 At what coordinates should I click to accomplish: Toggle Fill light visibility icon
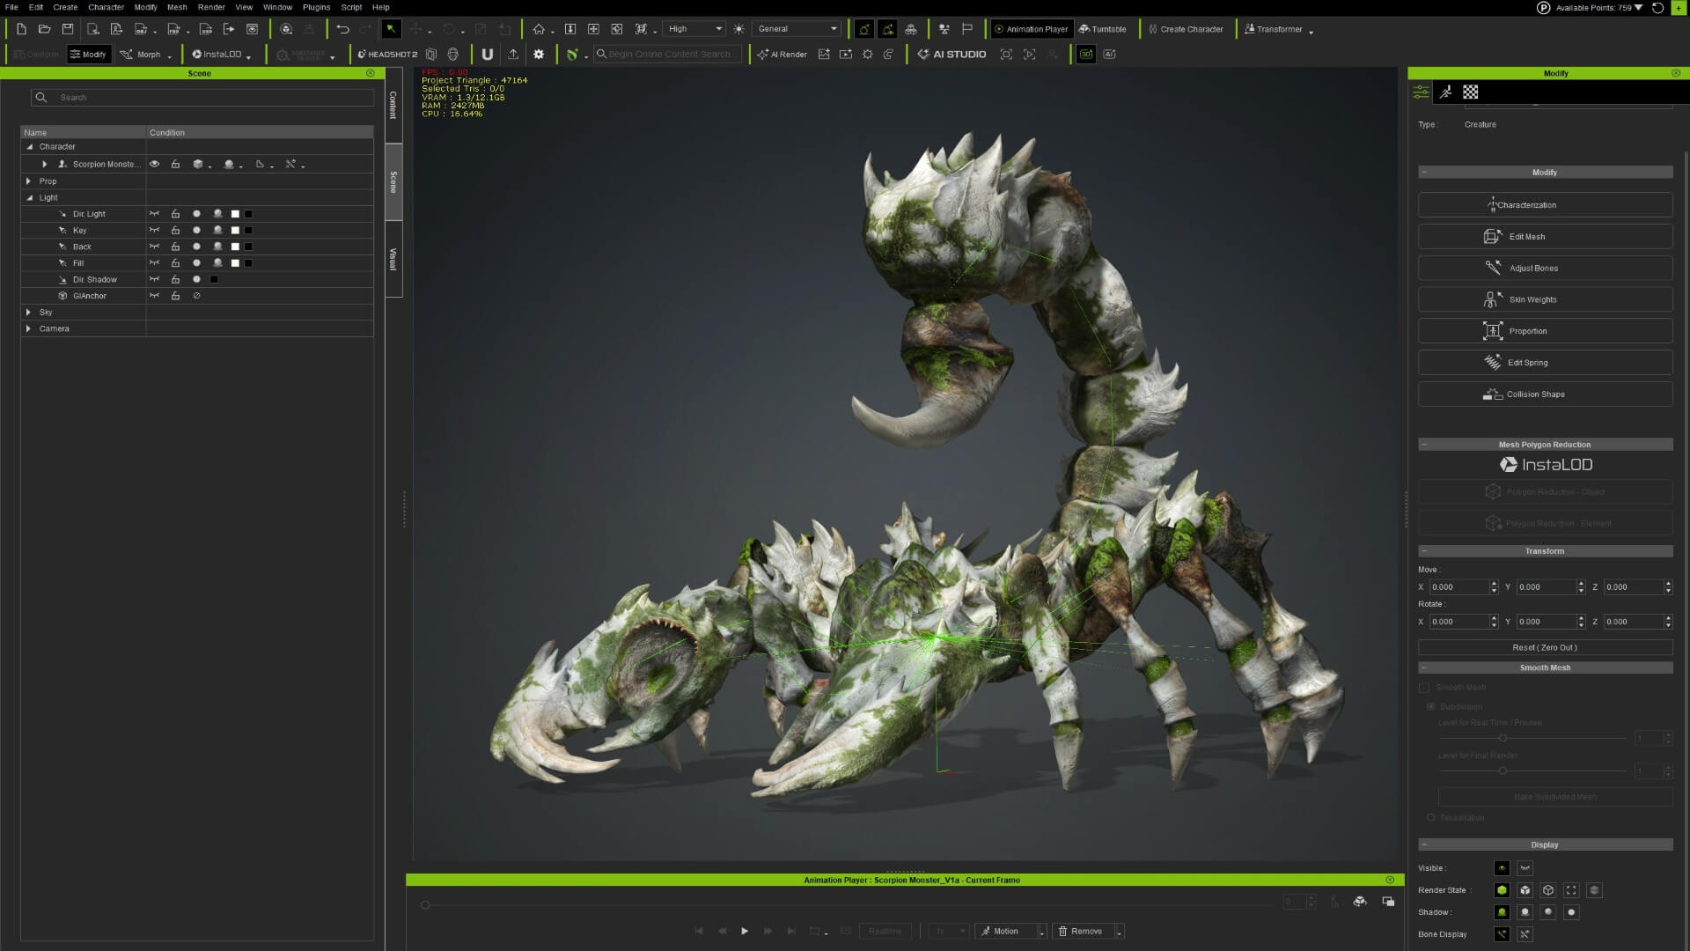pos(154,263)
